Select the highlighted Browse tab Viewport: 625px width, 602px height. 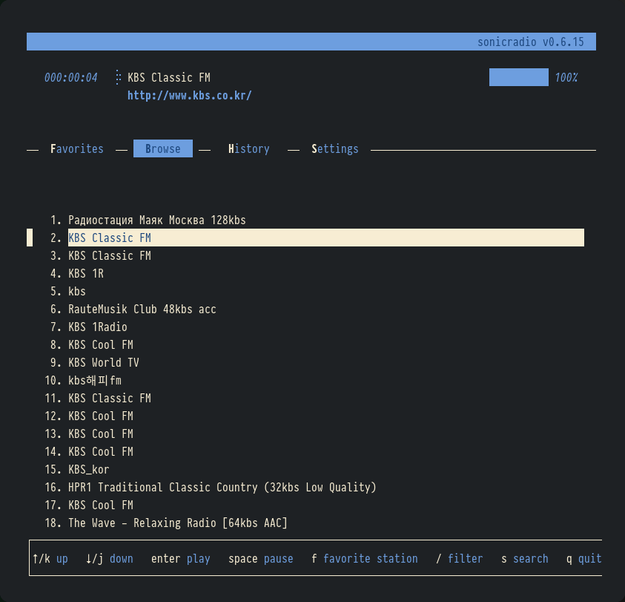(x=162, y=148)
